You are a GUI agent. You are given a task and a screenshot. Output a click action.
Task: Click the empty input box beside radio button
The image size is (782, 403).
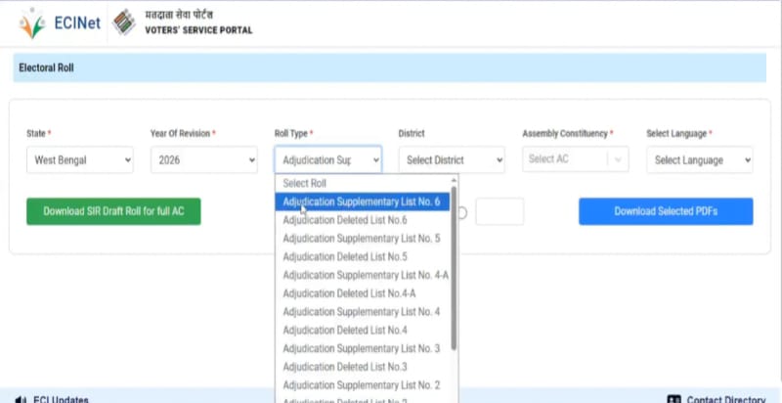(500, 212)
